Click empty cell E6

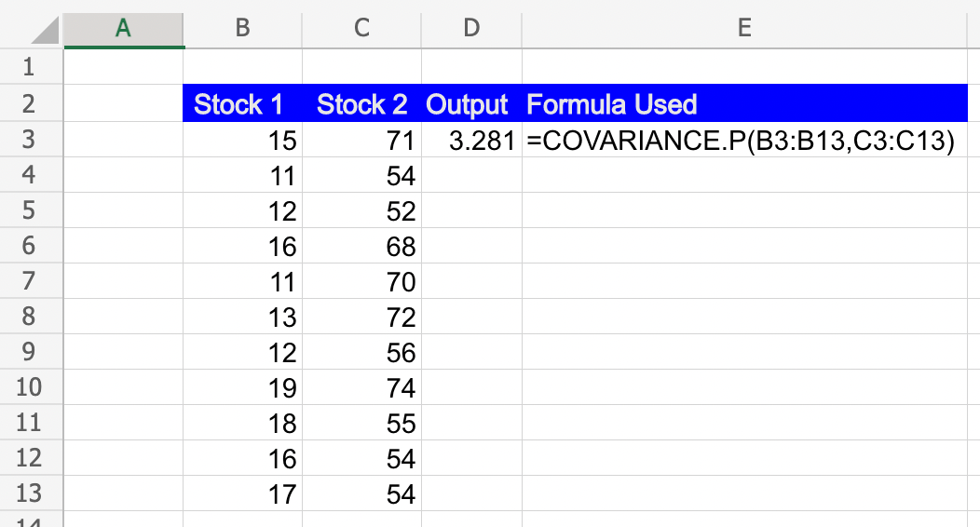pos(744,246)
